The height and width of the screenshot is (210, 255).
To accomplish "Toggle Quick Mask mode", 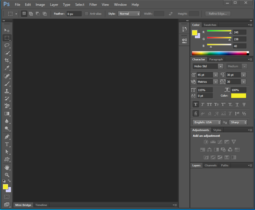I will (7, 197).
